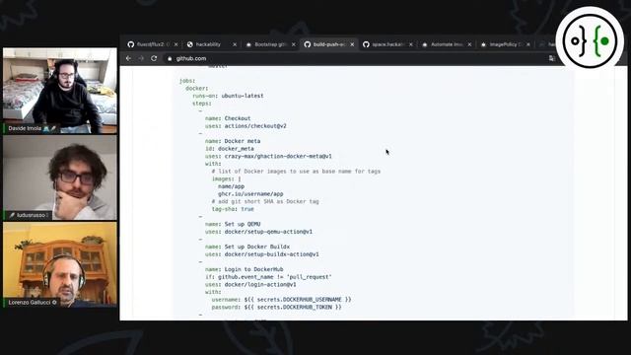Click the browser back arrow
Viewport: 631px width, 355px height.
128,58
